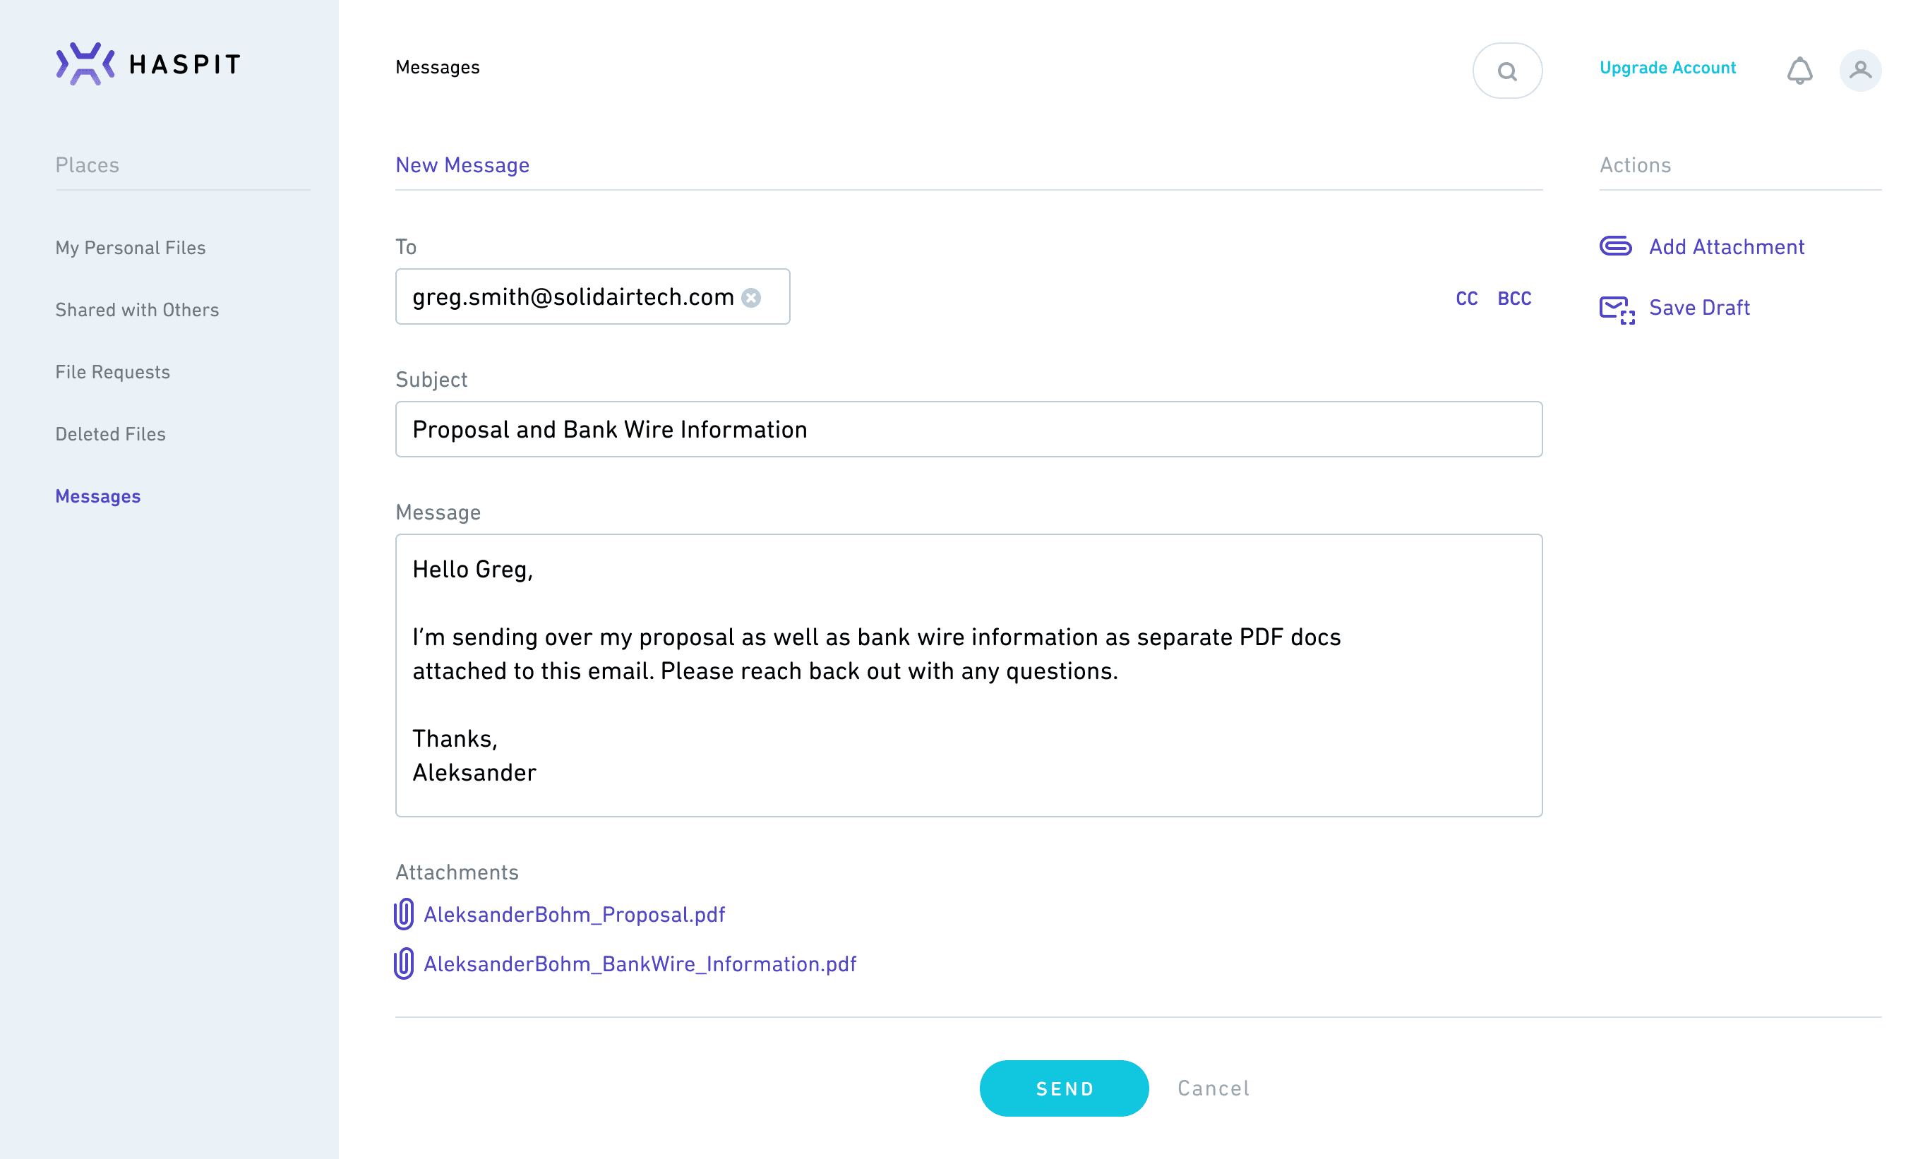Click the Save Draft envelope icon
The width and height of the screenshot is (1930, 1159).
[1616, 309]
